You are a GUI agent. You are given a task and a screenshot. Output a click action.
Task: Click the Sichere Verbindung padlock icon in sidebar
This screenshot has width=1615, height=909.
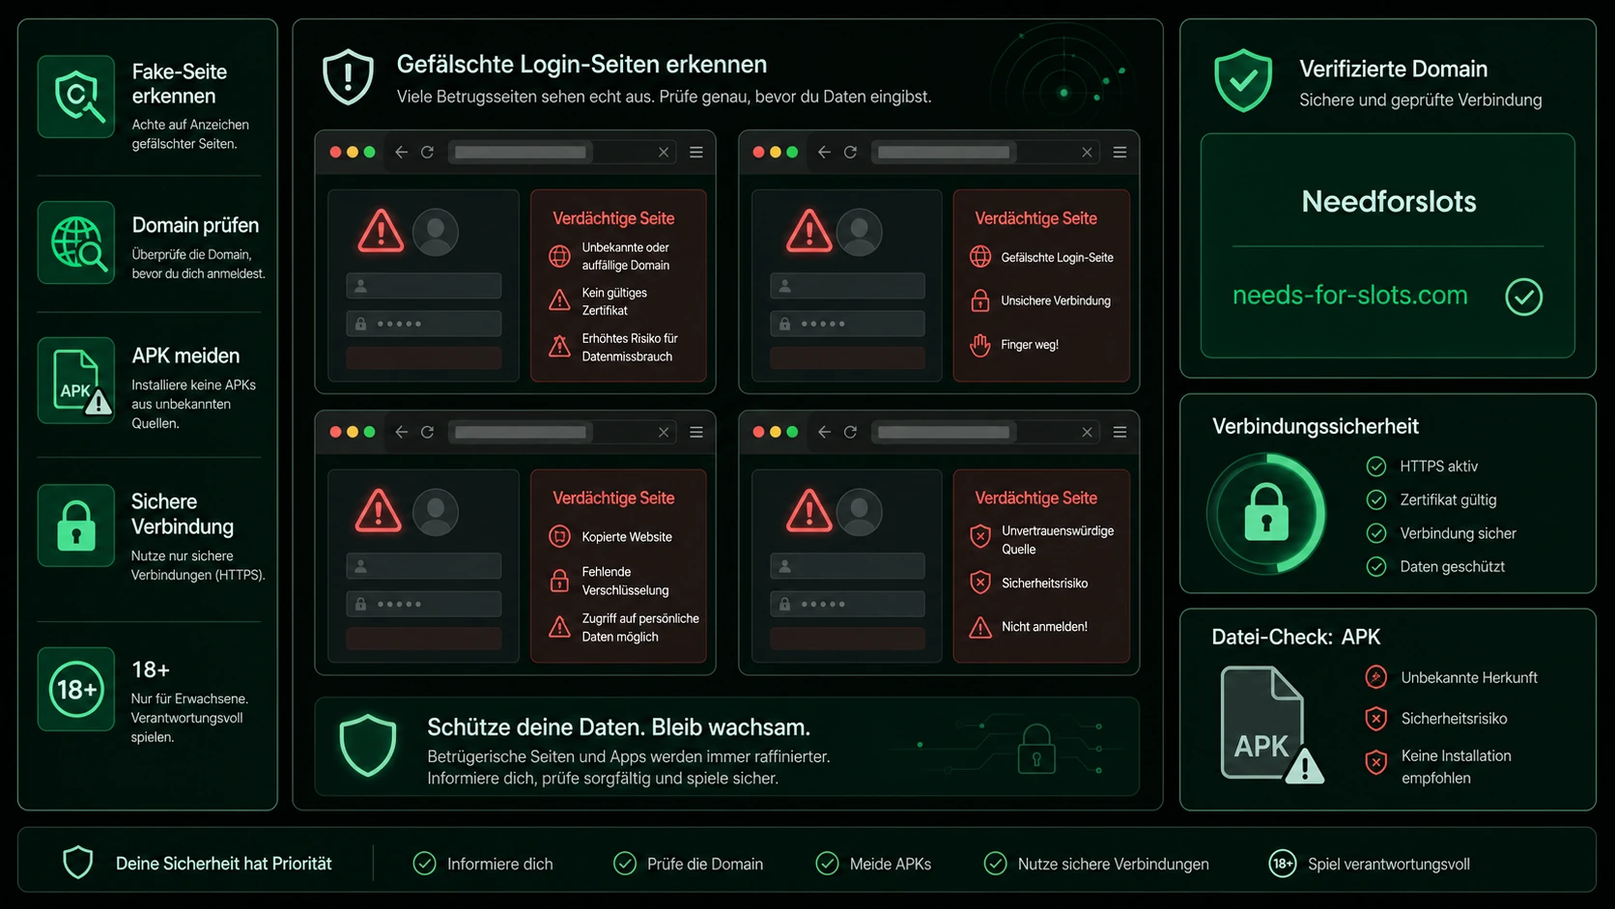(x=76, y=525)
